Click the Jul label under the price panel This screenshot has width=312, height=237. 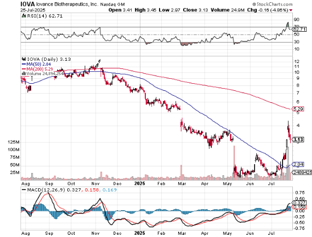click(x=271, y=183)
